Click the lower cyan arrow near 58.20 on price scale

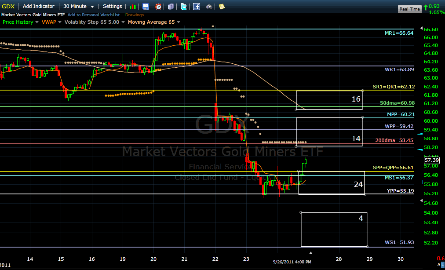420,150
